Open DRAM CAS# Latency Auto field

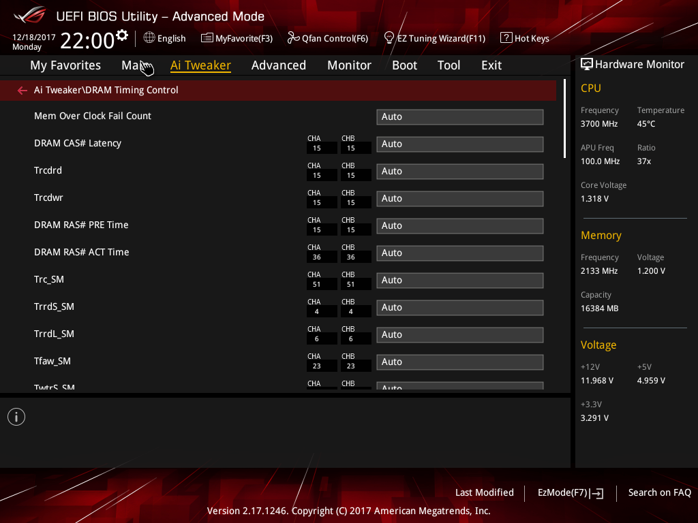pos(460,144)
